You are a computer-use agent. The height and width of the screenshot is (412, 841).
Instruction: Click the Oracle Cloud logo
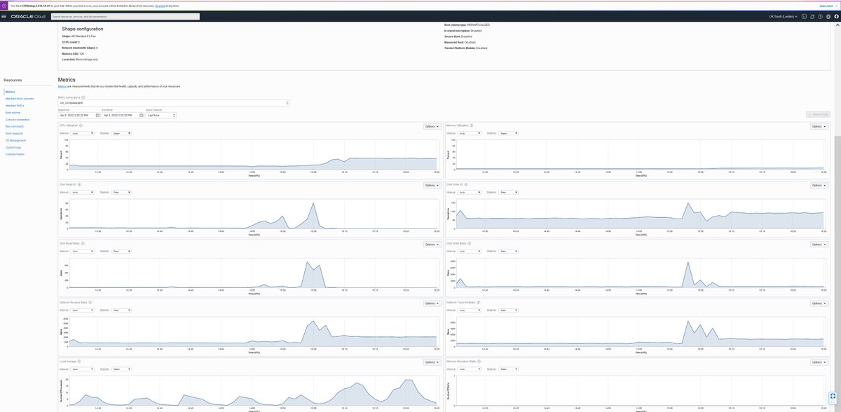(29, 16)
